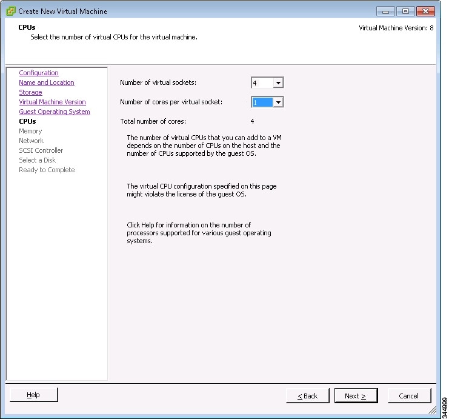Select the SCSI Controller step
The width and height of the screenshot is (449, 419).
(x=41, y=150)
